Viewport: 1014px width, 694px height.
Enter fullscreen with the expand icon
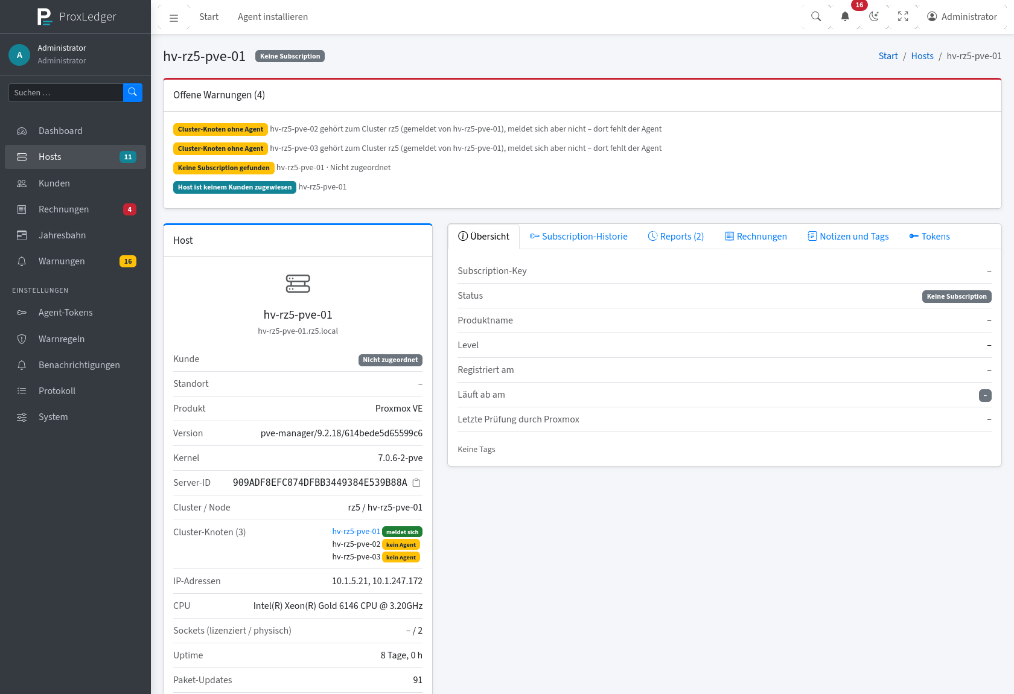(903, 17)
